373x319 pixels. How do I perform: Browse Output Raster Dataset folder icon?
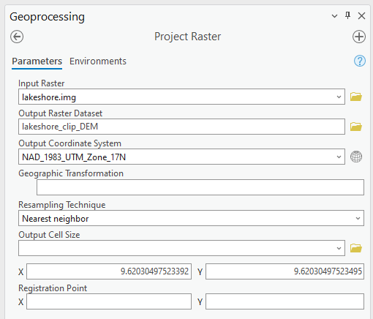356,127
